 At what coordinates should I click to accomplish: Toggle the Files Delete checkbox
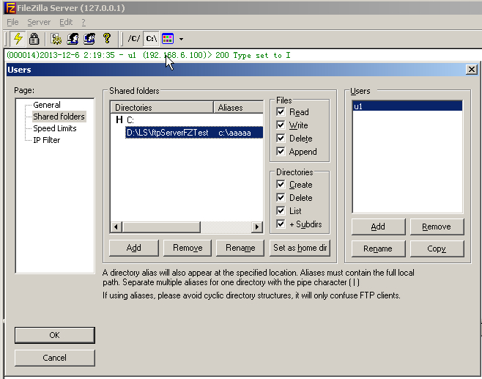[x=281, y=138]
